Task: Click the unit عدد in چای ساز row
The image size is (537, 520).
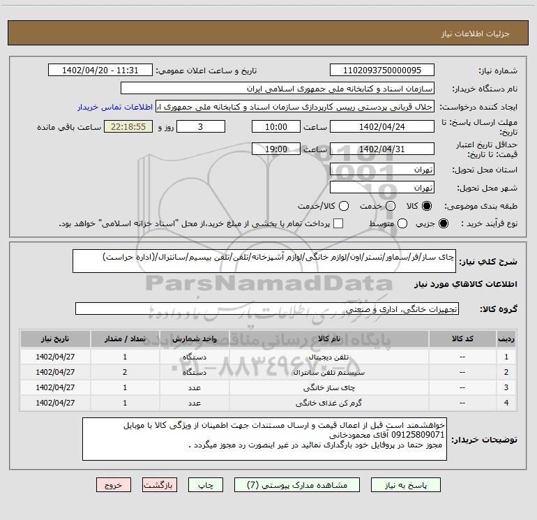Action: pos(194,387)
